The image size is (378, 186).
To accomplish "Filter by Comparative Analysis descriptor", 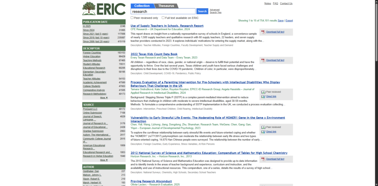I will [94, 90].
